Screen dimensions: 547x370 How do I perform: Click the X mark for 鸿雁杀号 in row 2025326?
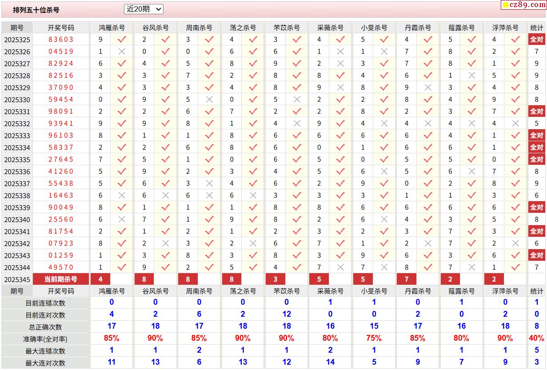121,52
